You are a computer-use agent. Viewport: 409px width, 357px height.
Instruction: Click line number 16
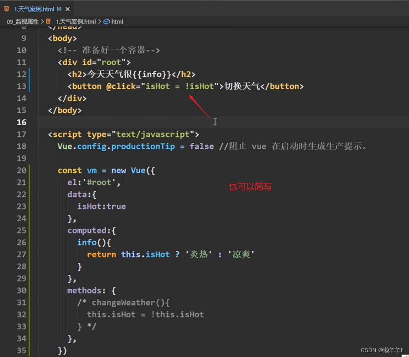pyautogui.click(x=21, y=122)
